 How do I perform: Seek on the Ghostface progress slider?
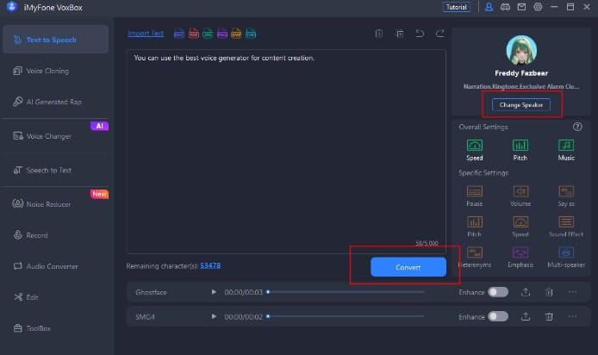(x=346, y=292)
